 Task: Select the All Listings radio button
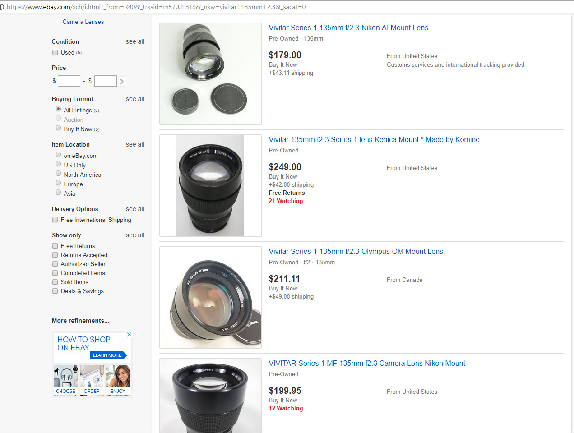tap(58, 109)
